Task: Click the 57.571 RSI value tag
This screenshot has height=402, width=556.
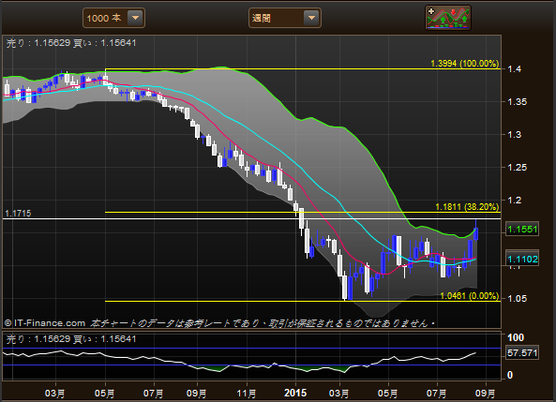Action: (x=522, y=353)
